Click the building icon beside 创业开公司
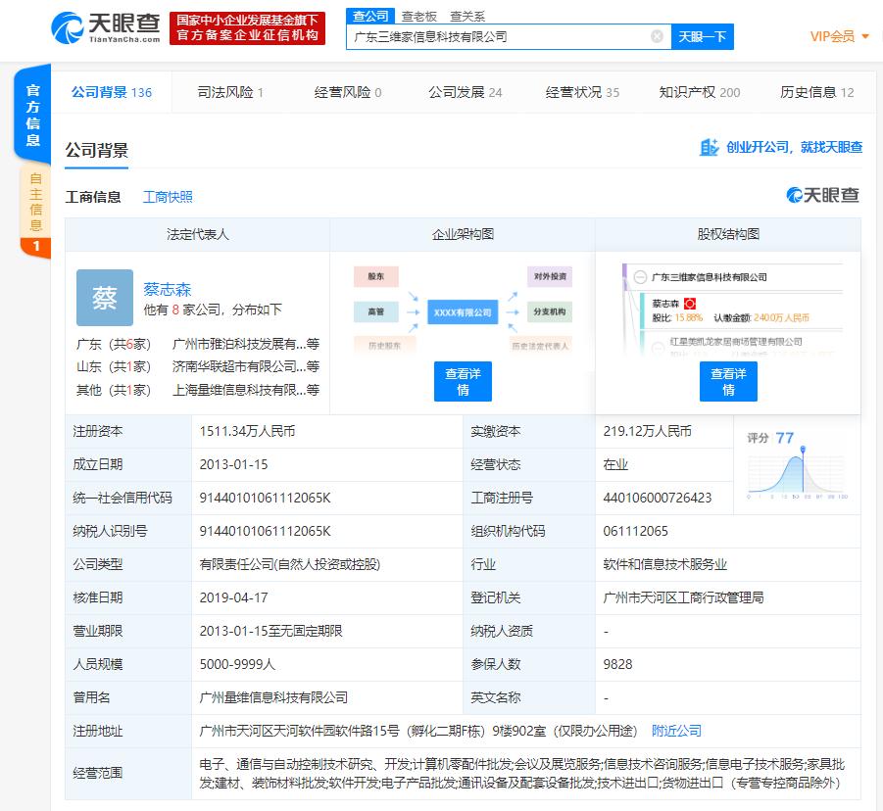The image size is (883, 811). pyautogui.click(x=709, y=147)
